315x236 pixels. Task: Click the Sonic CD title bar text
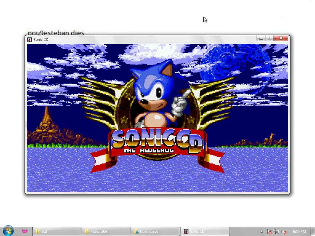coord(41,40)
